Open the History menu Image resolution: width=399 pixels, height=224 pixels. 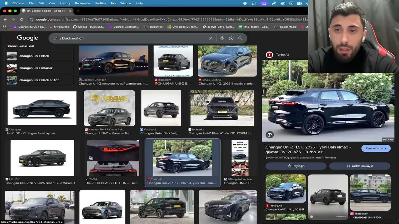tap(65, 3)
